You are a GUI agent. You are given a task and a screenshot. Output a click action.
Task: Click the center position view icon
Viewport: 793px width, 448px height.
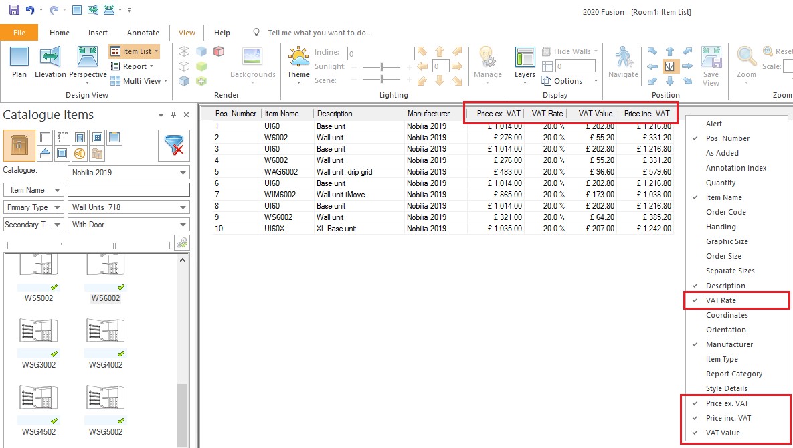click(670, 66)
